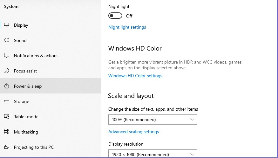Open the text size scaling dropdown
278x158 pixels.
153,120
